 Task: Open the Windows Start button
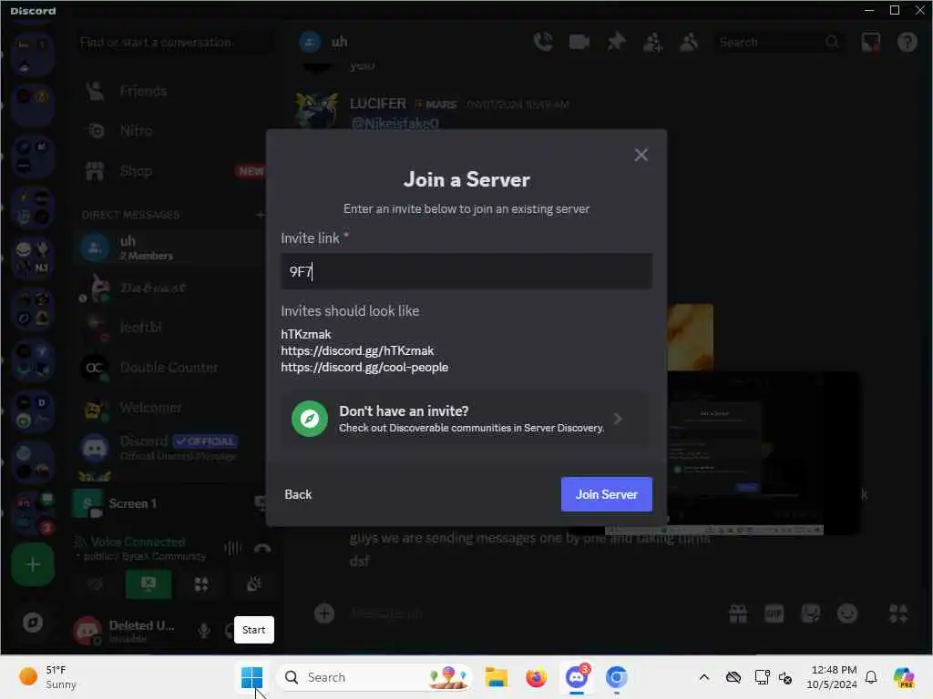tap(251, 677)
